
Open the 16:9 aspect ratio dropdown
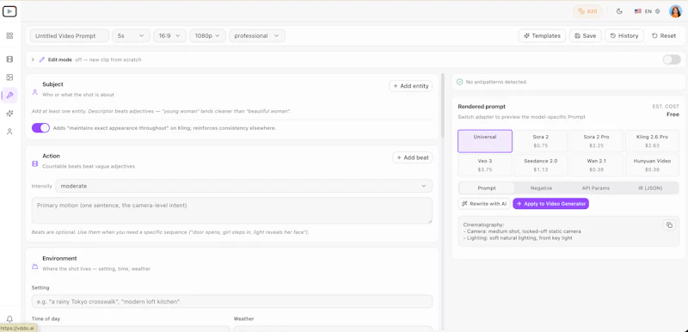tap(169, 36)
